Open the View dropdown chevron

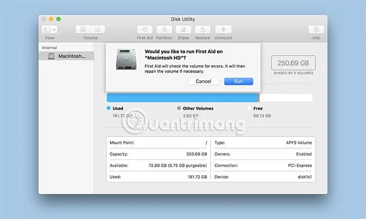(x=54, y=30)
